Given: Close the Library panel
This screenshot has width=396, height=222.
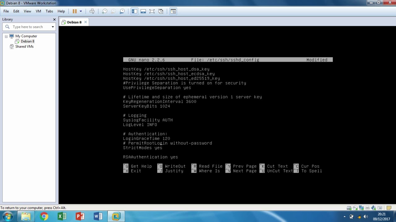Looking at the screenshot, I should click(54, 19).
